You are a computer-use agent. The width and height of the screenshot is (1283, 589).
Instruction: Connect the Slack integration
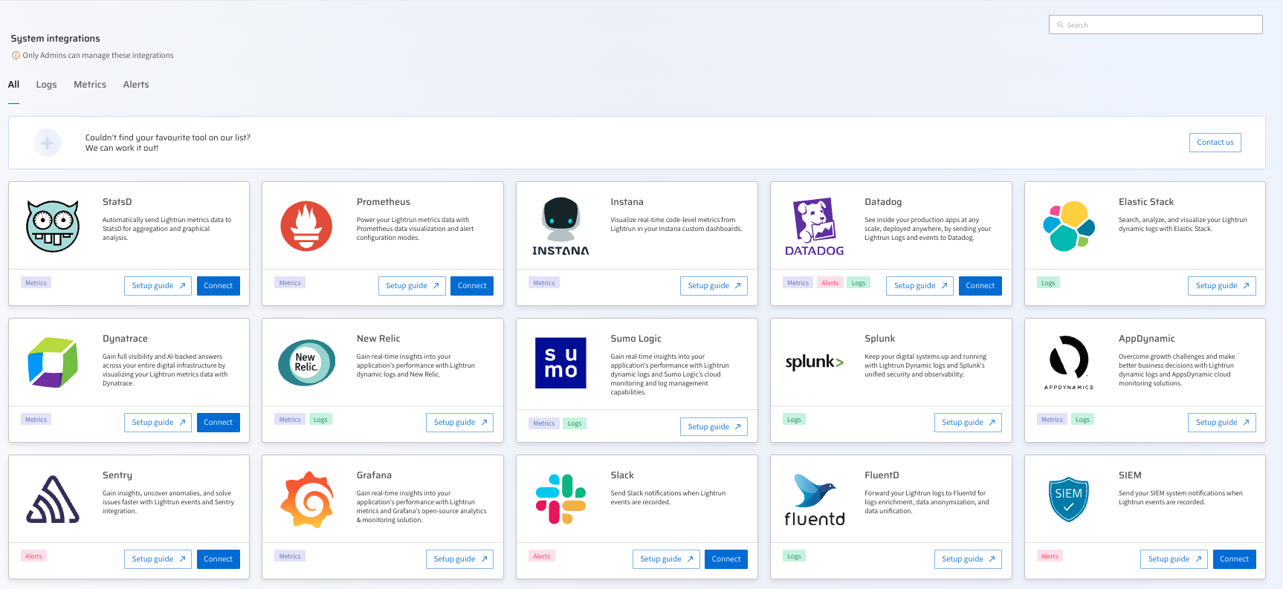click(x=726, y=559)
